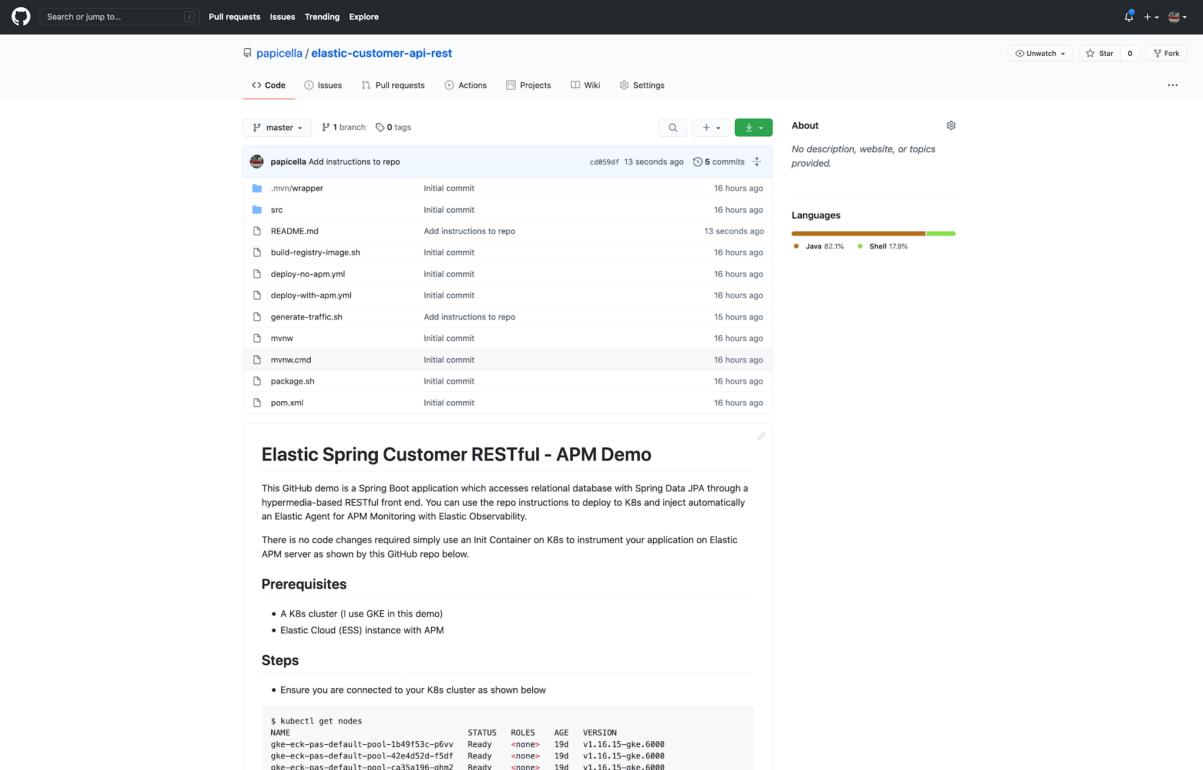Viewport: 1203px width, 770px height.
Task: Open the papicella owner link
Action: pos(280,53)
